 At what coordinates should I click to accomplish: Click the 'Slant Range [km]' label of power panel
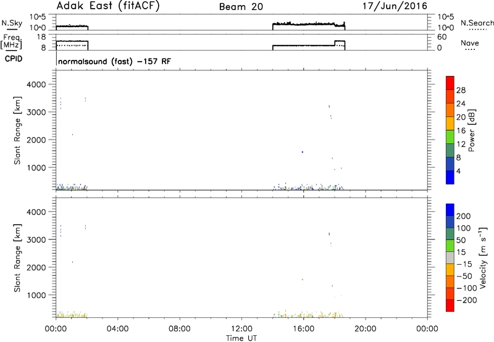point(17,130)
